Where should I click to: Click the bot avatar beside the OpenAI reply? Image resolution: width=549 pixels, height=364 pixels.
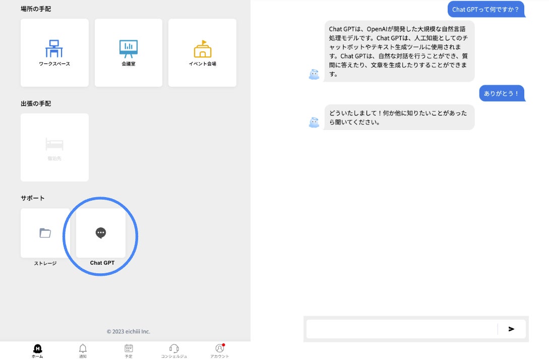coord(314,74)
